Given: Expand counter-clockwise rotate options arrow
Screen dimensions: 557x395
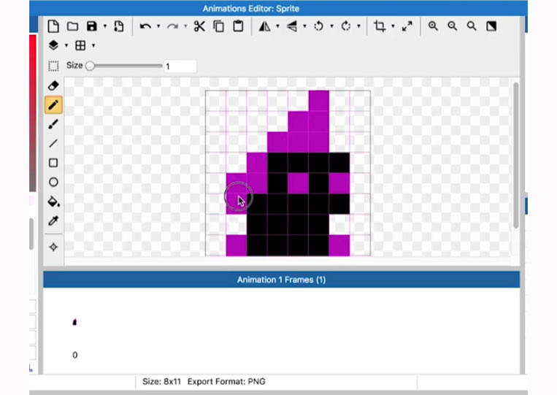Looking at the screenshot, I should (x=331, y=26).
